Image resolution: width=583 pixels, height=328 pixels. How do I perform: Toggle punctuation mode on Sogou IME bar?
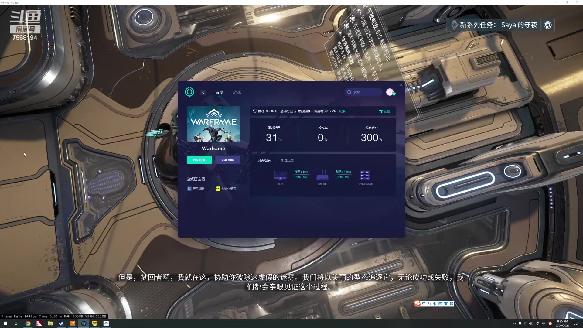click(x=429, y=303)
